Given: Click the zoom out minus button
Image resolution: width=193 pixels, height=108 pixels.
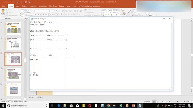Looking at the screenshot, I should [170, 102].
